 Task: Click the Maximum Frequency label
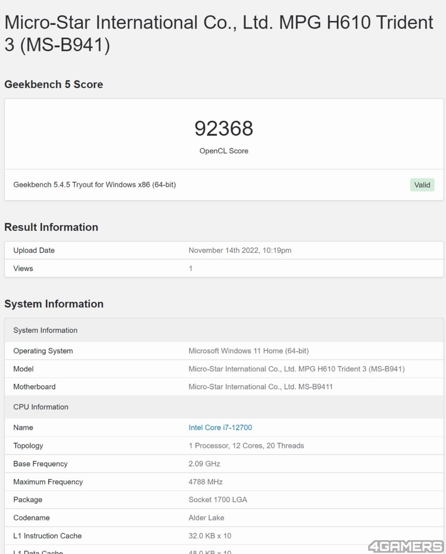coord(48,482)
